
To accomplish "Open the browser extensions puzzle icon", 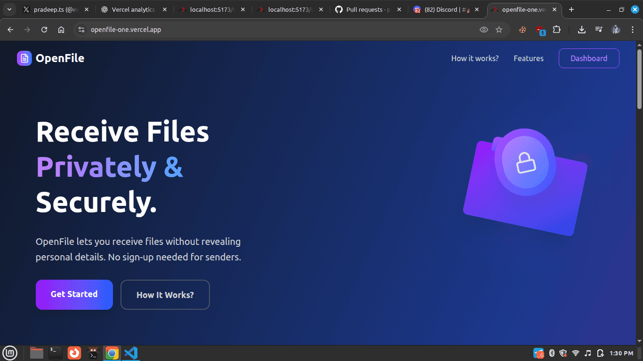I will (557, 29).
